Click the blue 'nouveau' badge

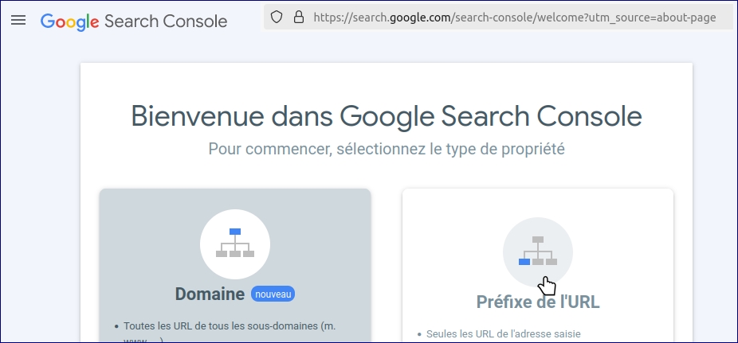273,294
